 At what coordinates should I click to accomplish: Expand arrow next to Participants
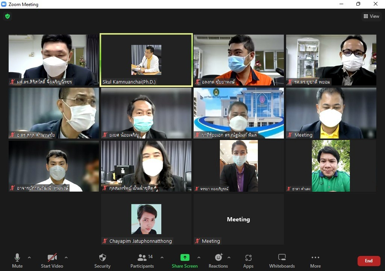(x=162, y=257)
